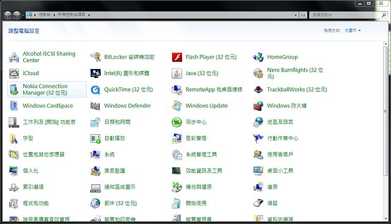391x224 pixels.
Task: Open the 色彩管理 icon
Action: 177,139
